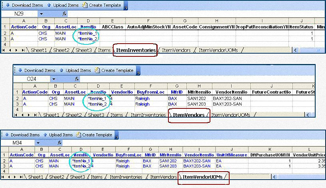Click Create Template in the bottom toolbar
Image resolution: width=326 pixels, height=188 pixels.
click(94, 135)
